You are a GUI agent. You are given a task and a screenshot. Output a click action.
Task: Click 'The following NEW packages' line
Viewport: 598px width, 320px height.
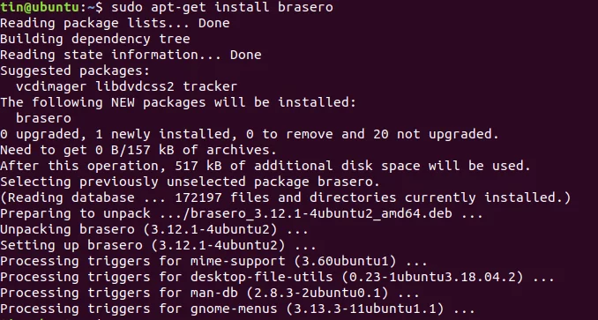pos(178,102)
